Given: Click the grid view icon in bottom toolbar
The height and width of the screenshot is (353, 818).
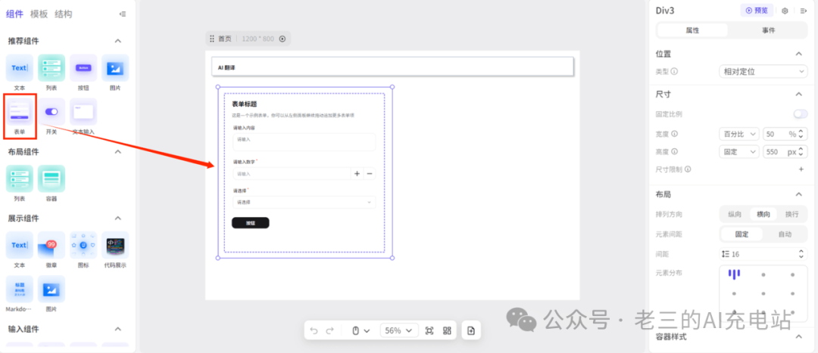Looking at the screenshot, I should [447, 330].
